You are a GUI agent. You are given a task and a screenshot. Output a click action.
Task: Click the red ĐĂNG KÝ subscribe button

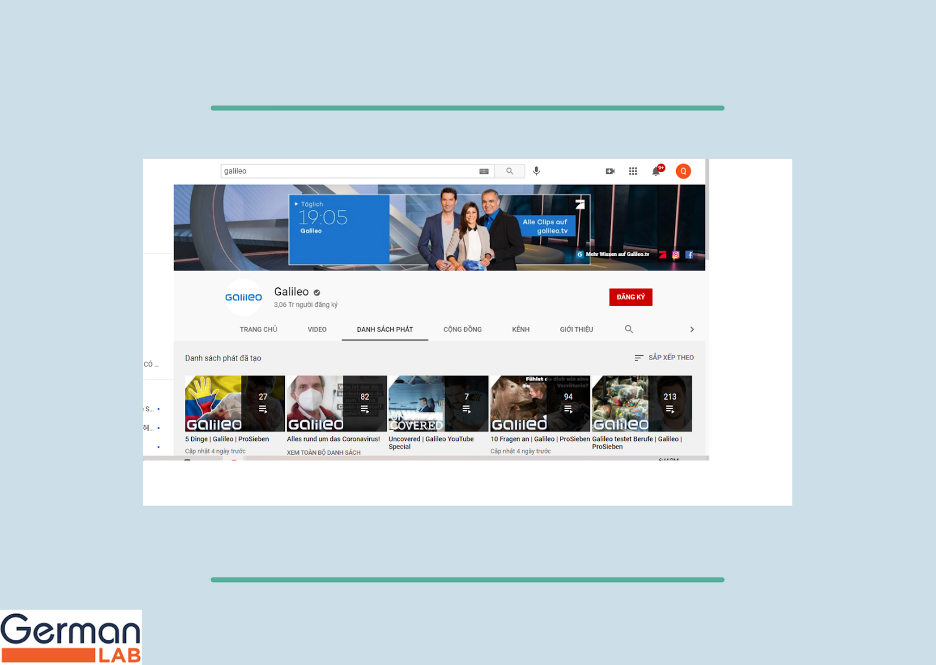point(631,297)
